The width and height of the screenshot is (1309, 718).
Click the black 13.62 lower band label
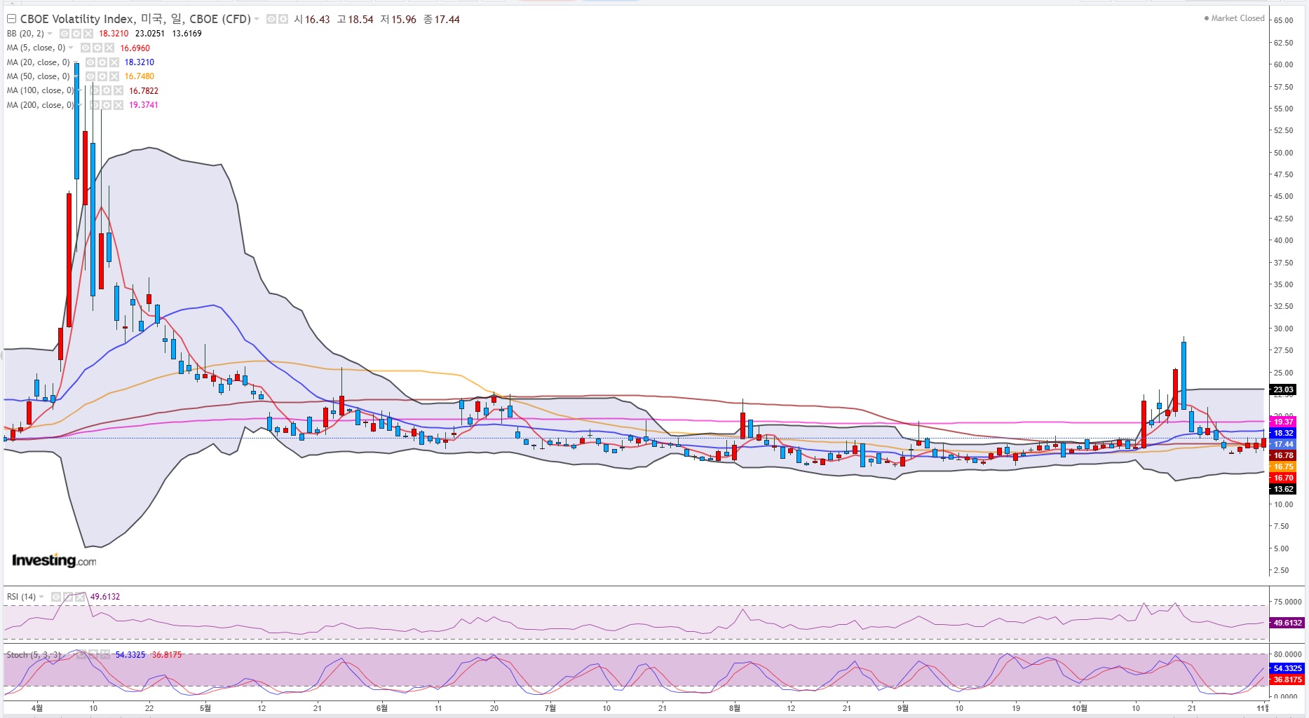1283,489
